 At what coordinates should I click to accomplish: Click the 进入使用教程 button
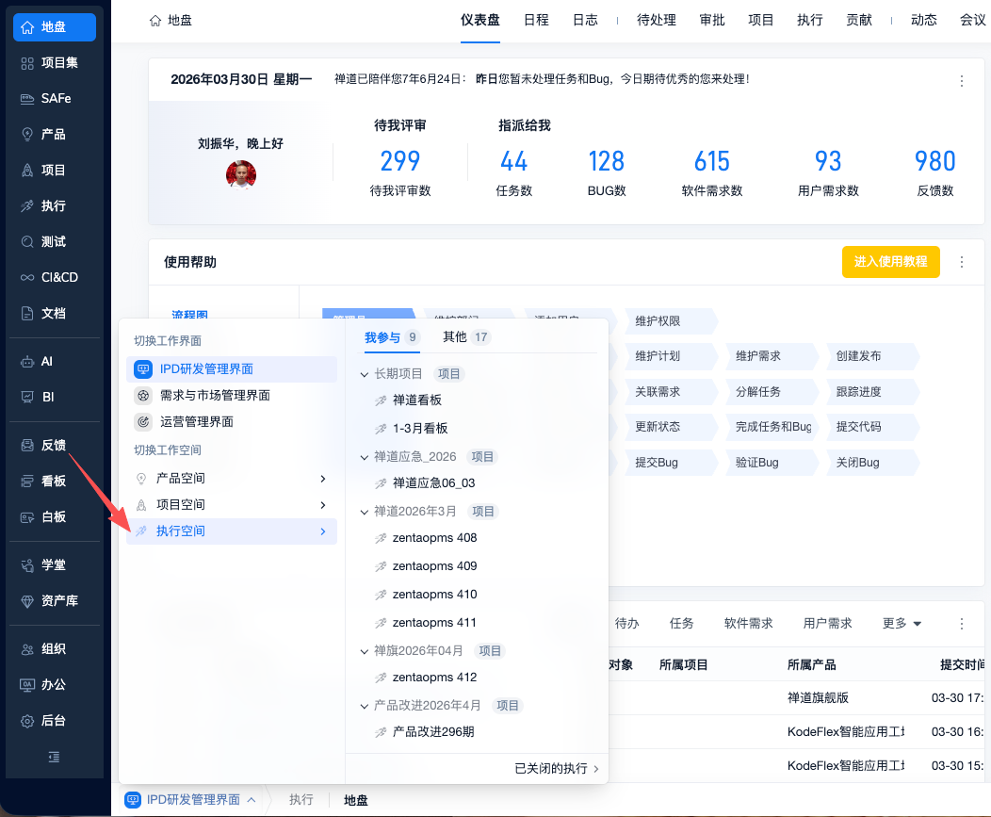pyautogui.click(x=890, y=262)
